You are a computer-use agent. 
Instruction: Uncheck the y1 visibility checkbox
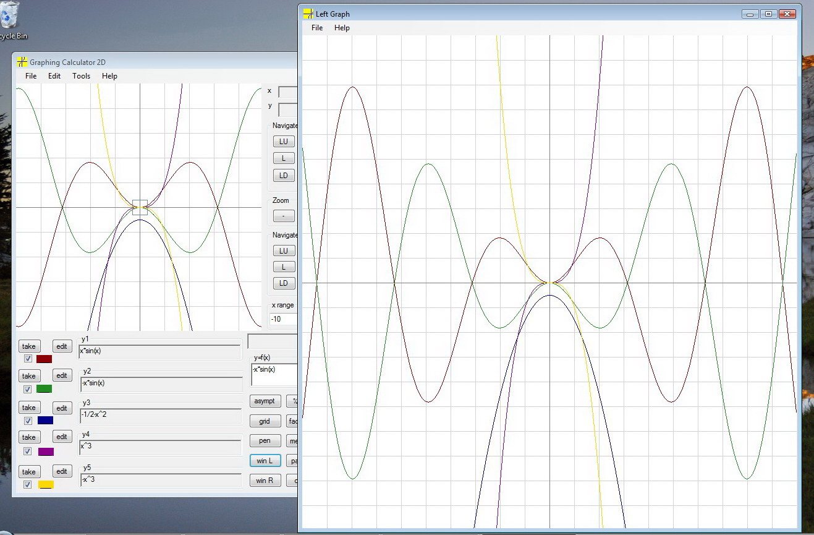coord(28,359)
